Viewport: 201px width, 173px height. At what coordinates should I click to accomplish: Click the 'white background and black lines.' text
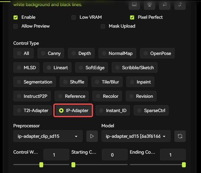coord(48,5)
